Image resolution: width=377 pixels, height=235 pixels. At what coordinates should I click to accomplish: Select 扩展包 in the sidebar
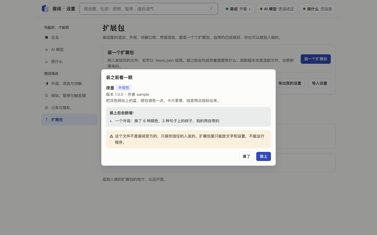pyautogui.click(x=69, y=120)
